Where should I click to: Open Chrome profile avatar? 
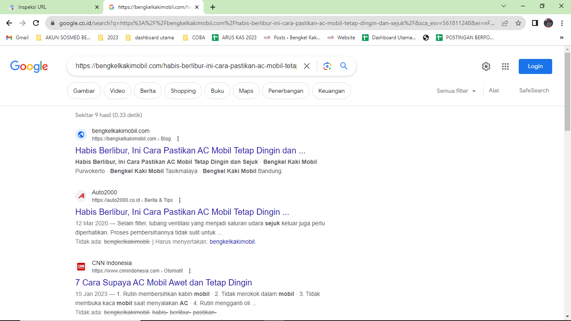point(548,23)
